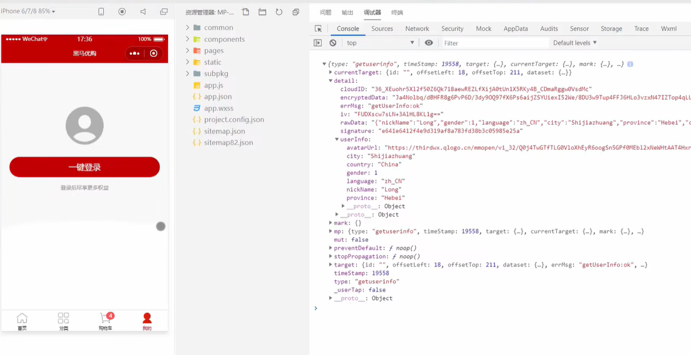Open the mini program three-dots menu

[135, 53]
